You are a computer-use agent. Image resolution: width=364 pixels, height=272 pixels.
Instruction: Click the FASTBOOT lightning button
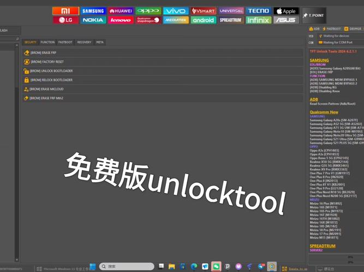[x=331, y=29]
